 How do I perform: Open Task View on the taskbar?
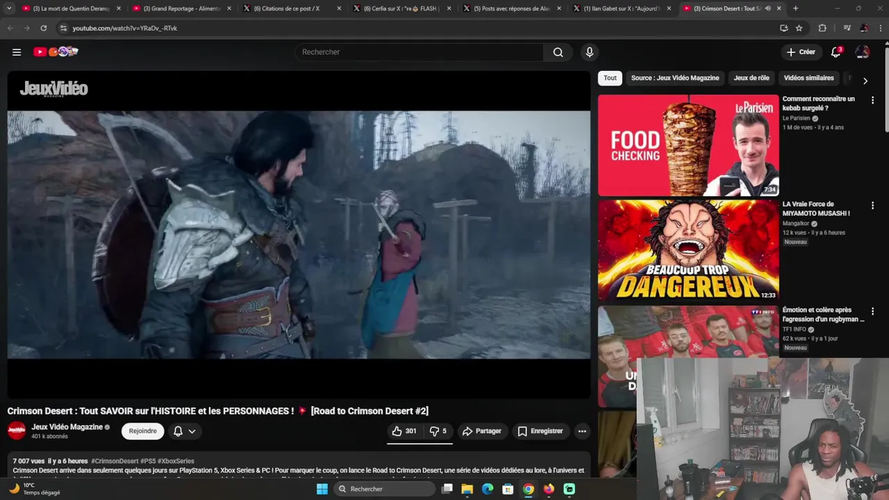coord(447,489)
